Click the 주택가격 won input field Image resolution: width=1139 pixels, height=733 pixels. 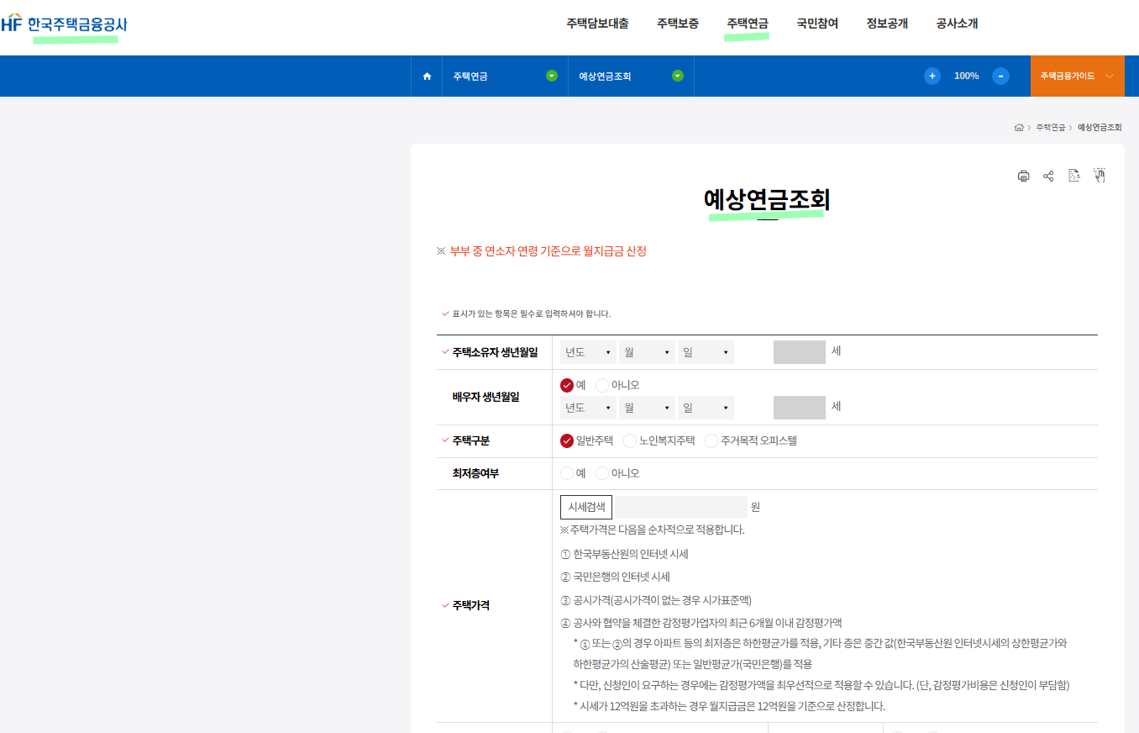click(680, 507)
